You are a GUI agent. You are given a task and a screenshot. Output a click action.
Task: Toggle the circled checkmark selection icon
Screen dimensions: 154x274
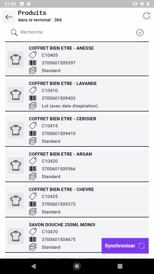[x=140, y=32]
